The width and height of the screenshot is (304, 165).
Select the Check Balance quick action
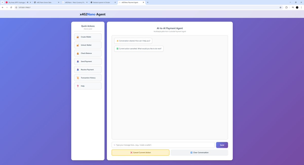pyautogui.click(x=88, y=53)
